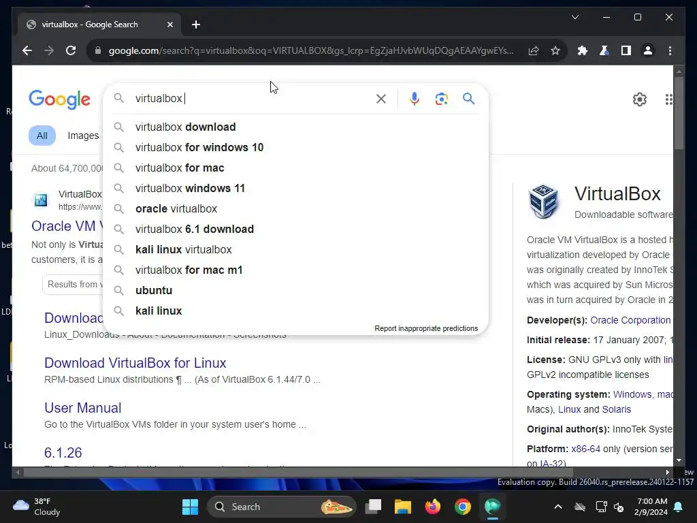
Task: Open Oracle Corporation developer link
Action: click(630, 320)
